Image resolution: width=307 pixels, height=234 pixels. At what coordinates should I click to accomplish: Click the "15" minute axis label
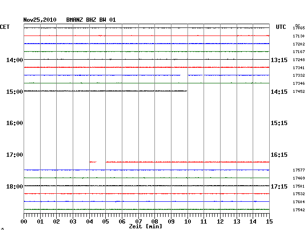269,222
